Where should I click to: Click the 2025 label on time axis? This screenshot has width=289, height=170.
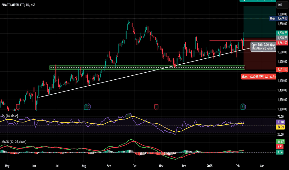pyautogui.click(x=210, y=166)
